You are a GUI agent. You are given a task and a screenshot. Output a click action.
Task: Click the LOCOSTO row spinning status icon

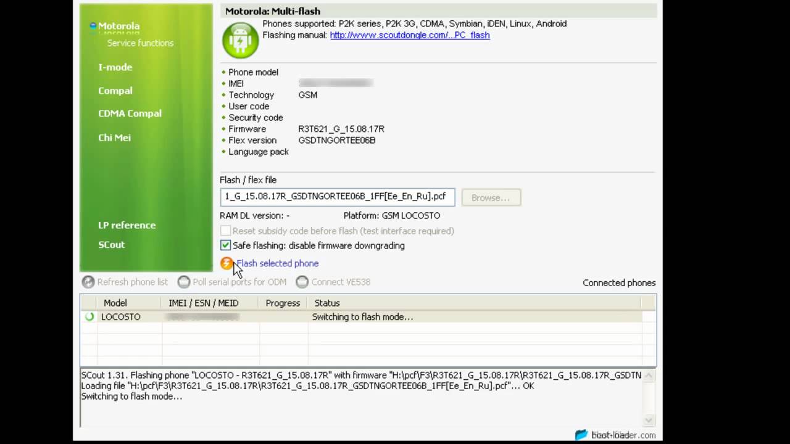89,316
